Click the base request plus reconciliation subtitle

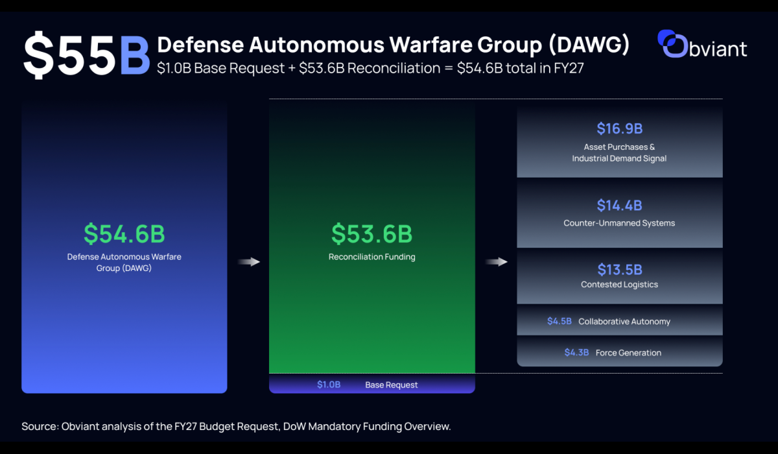pyautogui.click(x=371, y=68)
